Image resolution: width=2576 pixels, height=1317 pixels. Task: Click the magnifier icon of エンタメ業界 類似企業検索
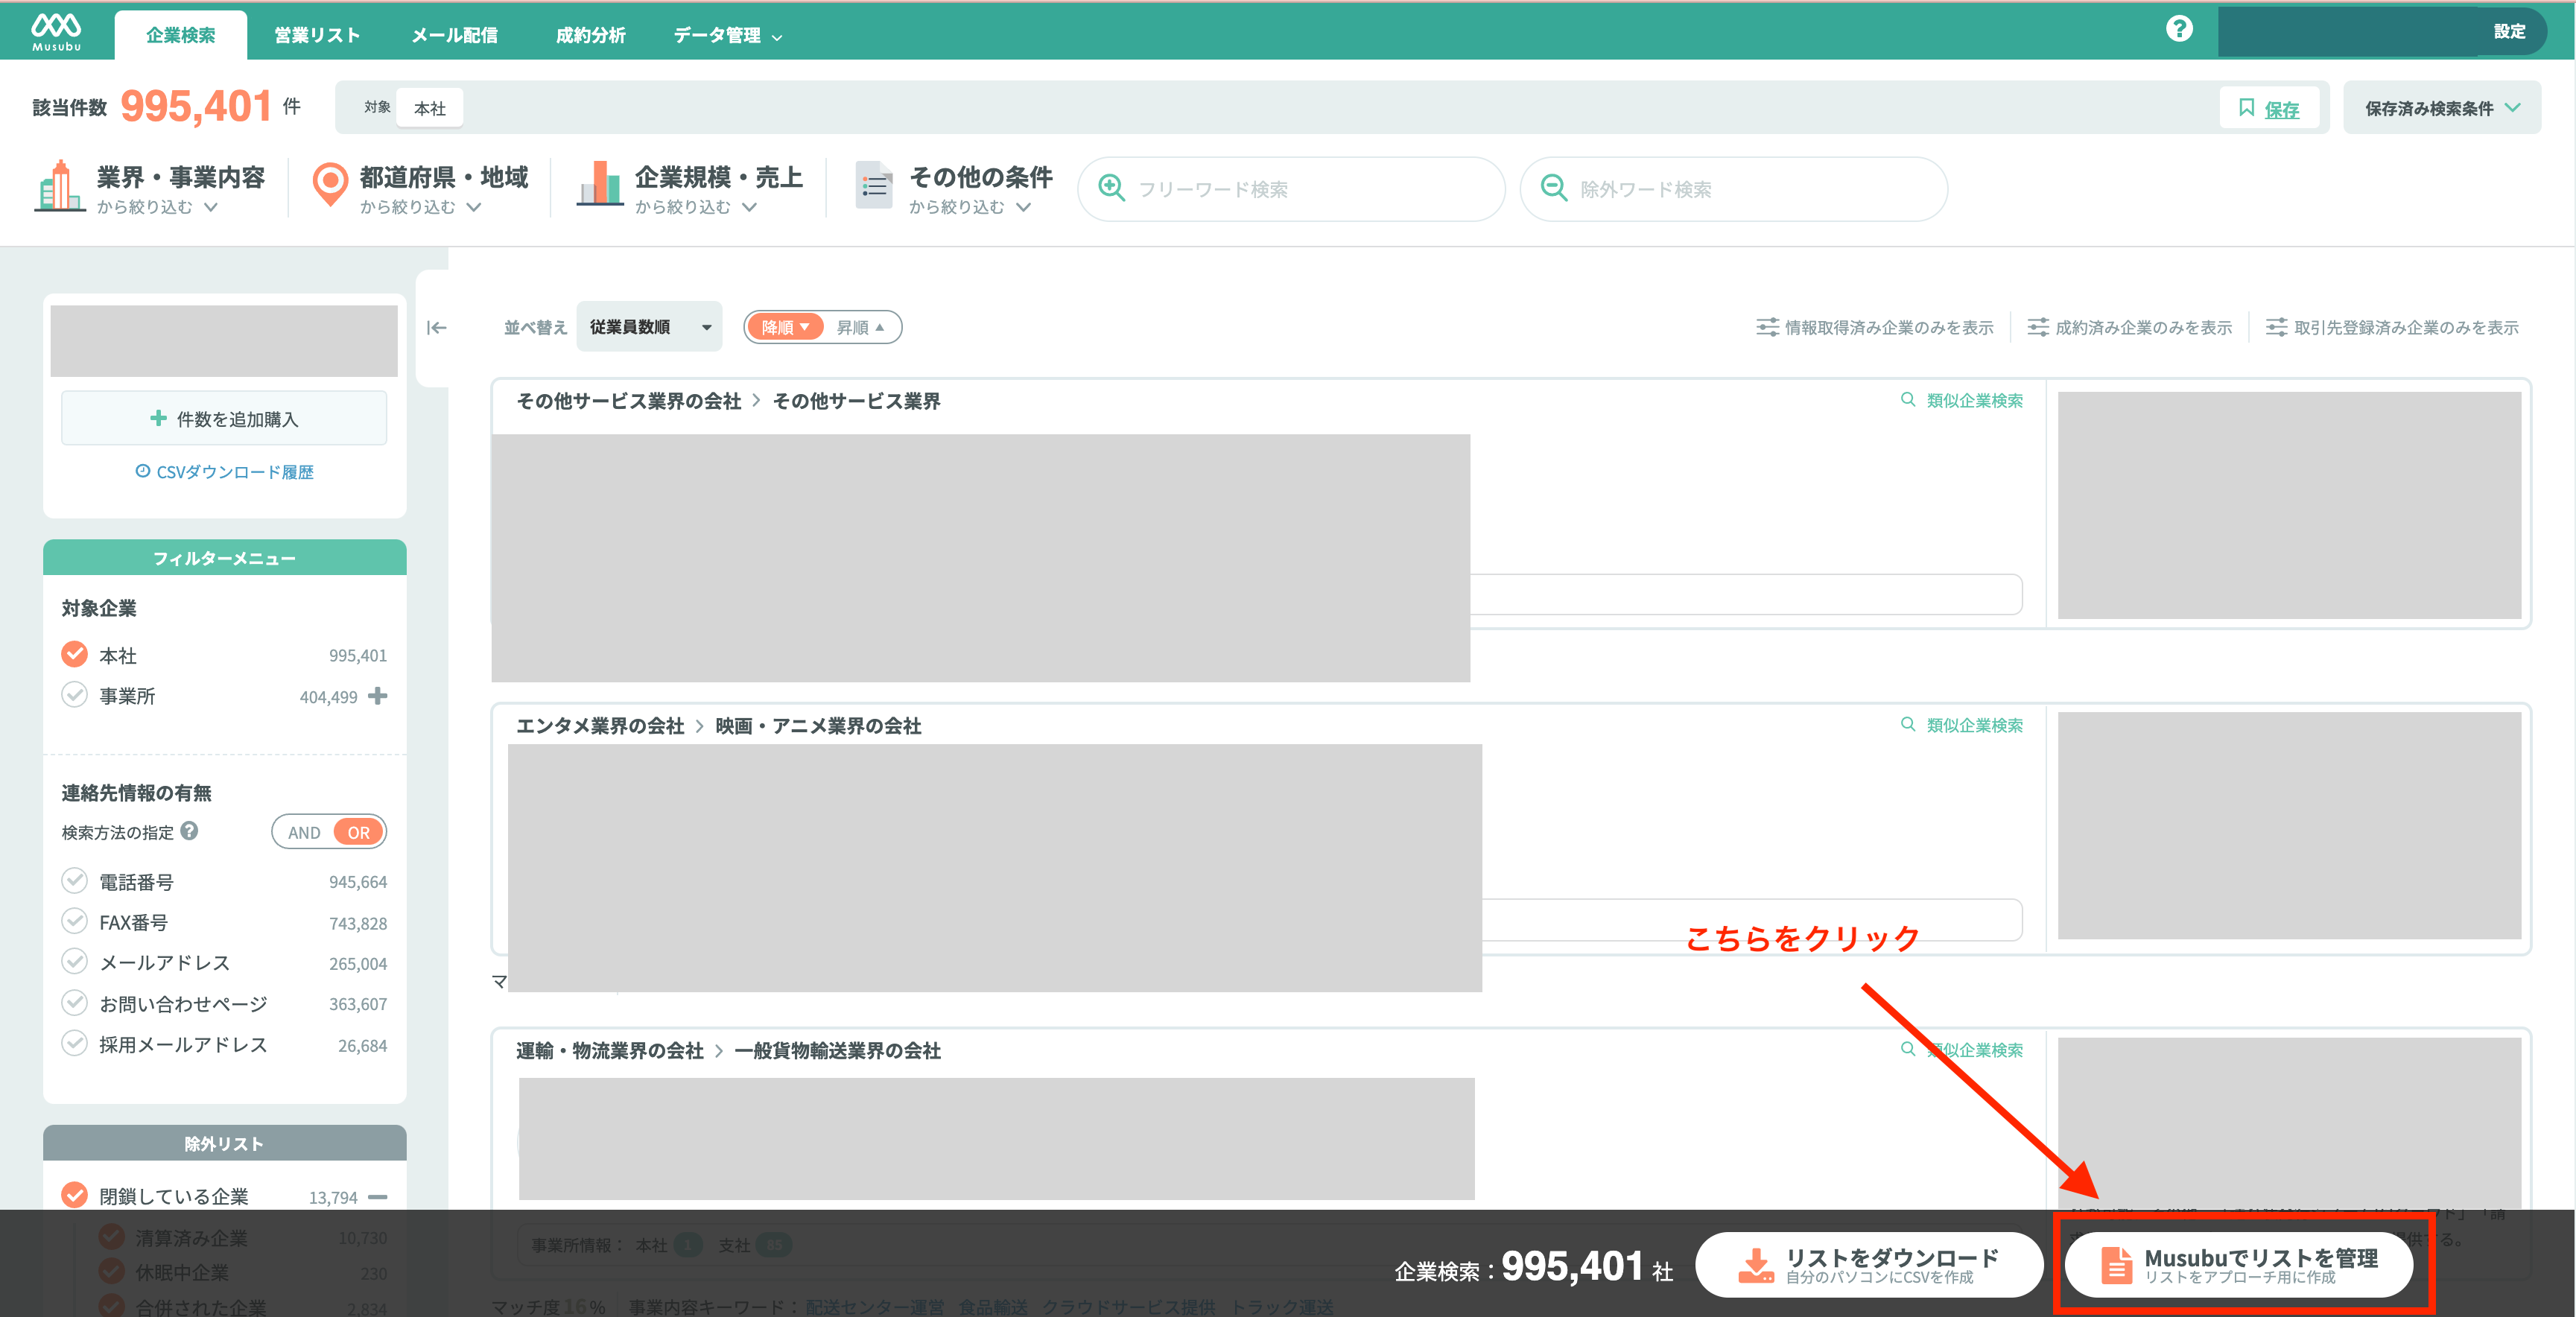(1908, 725)
